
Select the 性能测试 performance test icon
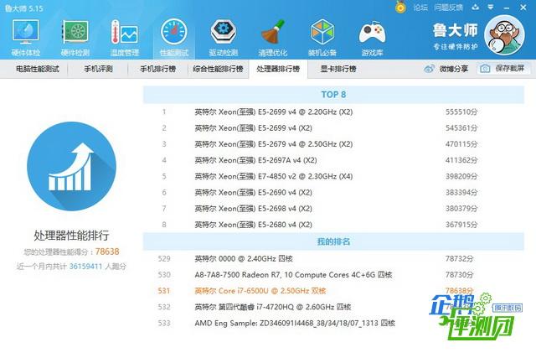[174, 38]
